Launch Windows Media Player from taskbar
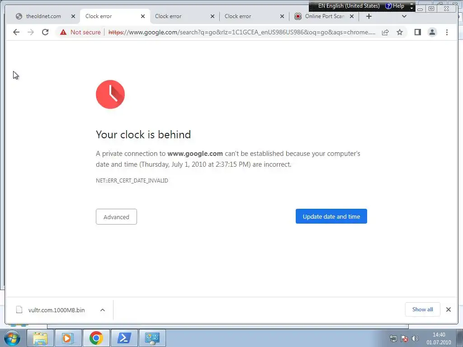The height and width of the screenshot is (347, 463). tap(68, 338)
